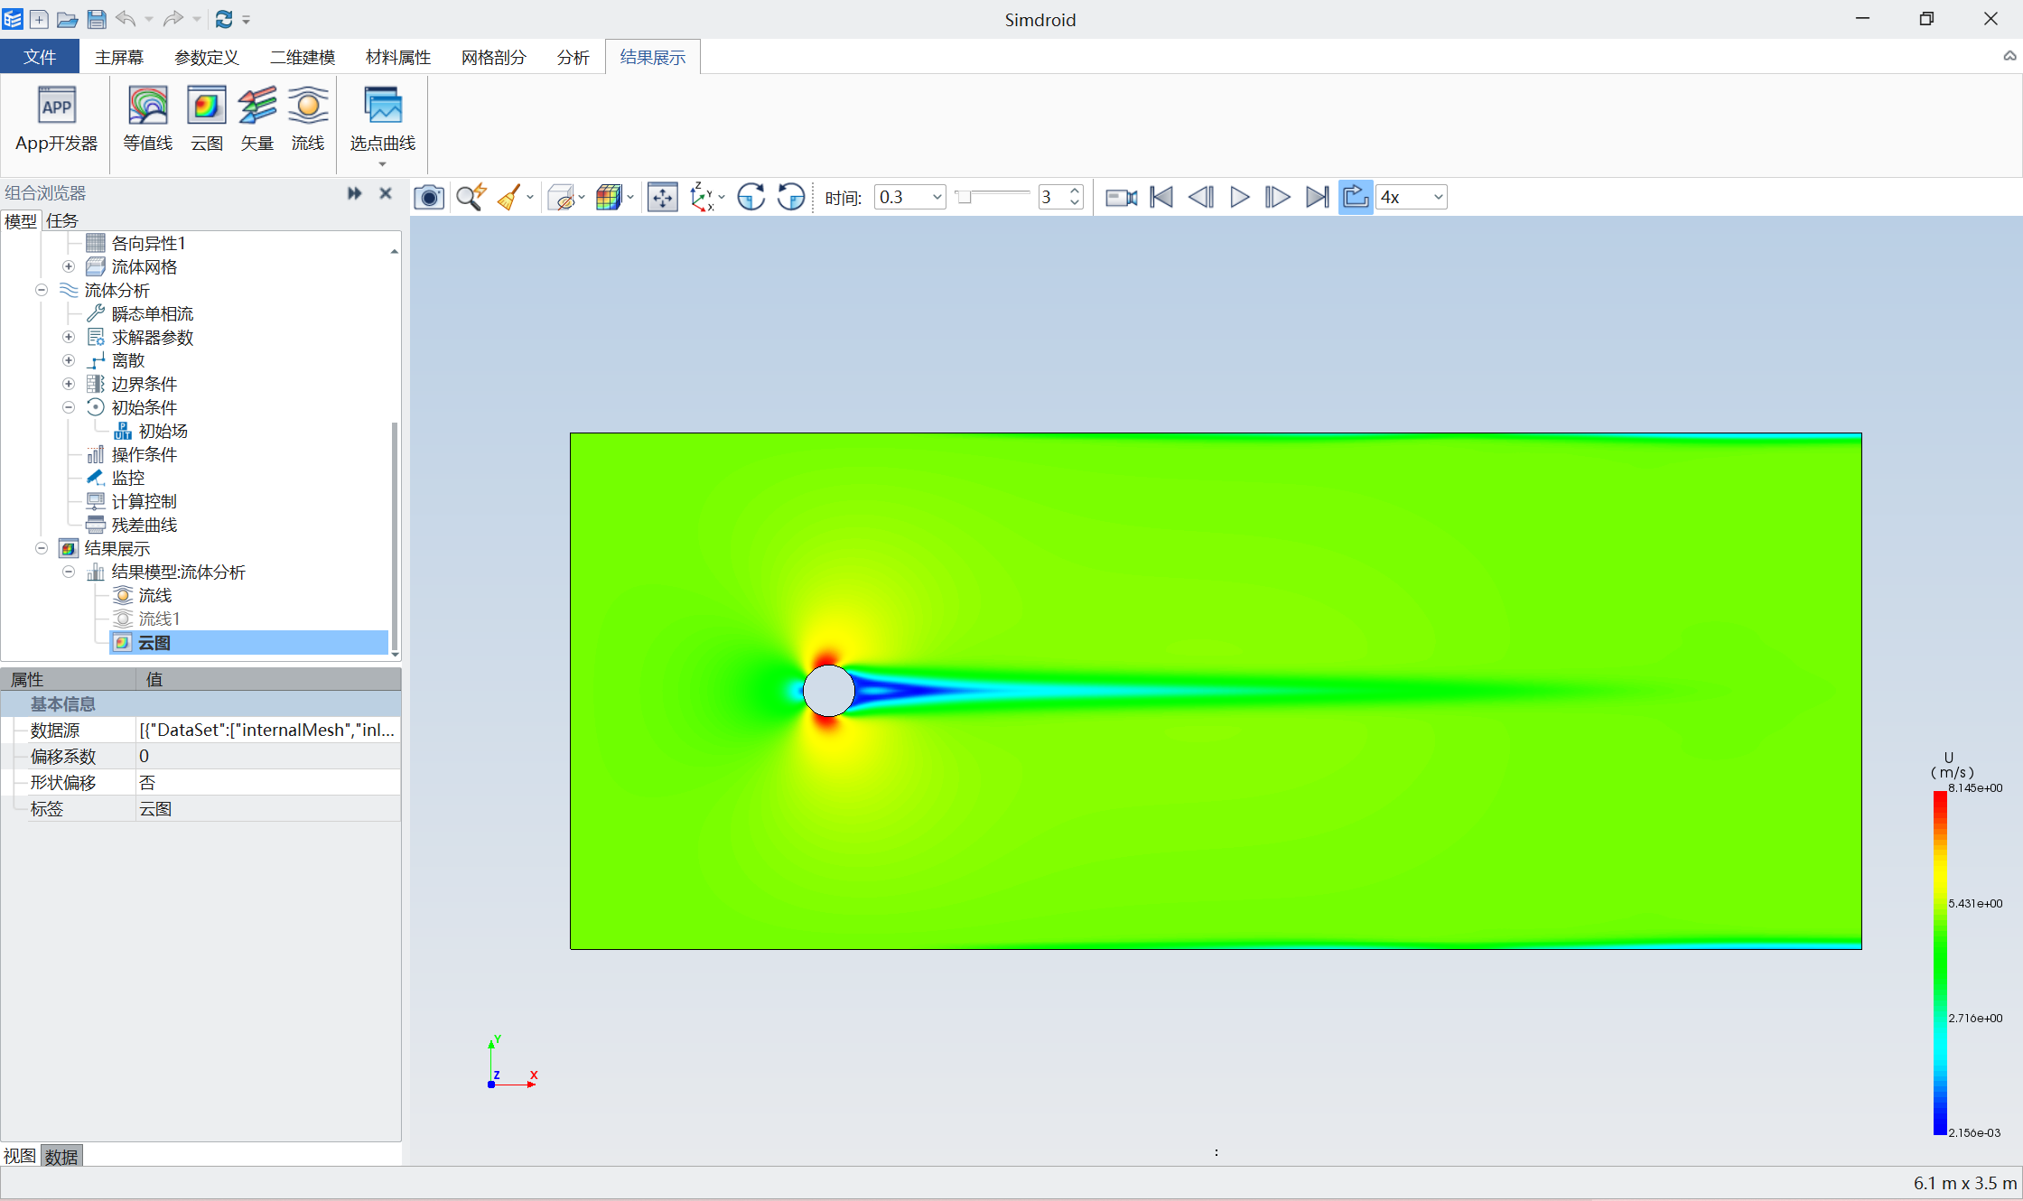Click the fit-view pan arrows icon

click(x=663, y=197)
